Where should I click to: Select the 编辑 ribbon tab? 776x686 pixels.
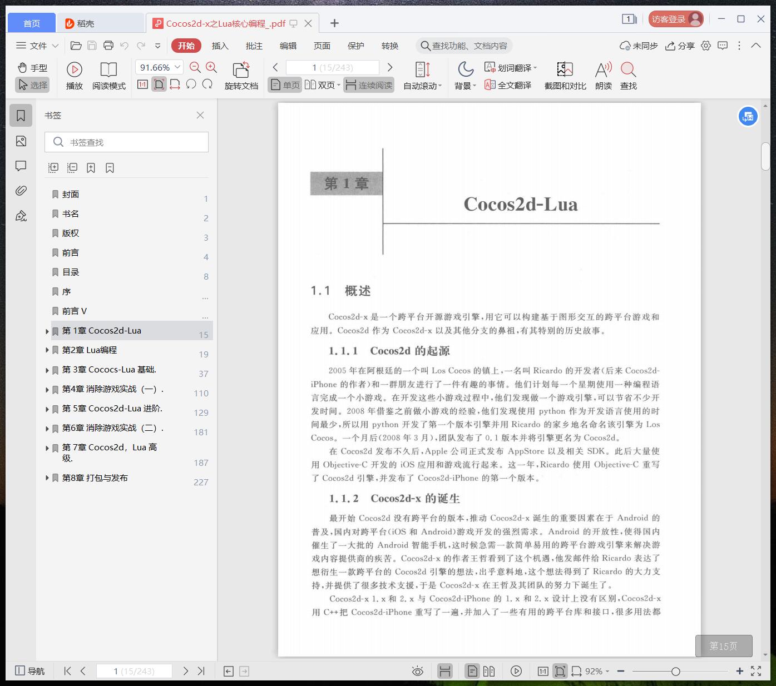[288, 46]
